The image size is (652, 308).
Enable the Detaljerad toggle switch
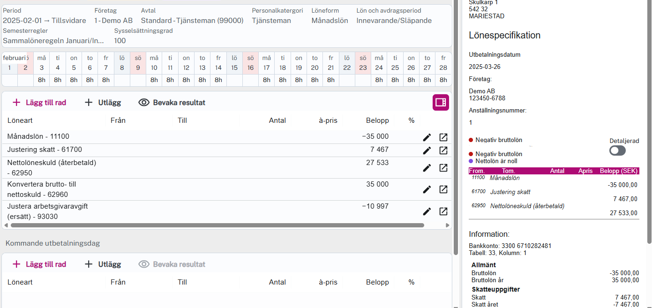tap(617, 150)
